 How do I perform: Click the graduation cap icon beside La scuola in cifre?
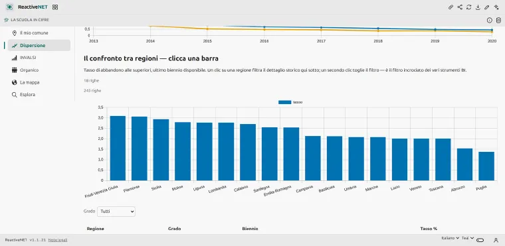tap(6, 20)
